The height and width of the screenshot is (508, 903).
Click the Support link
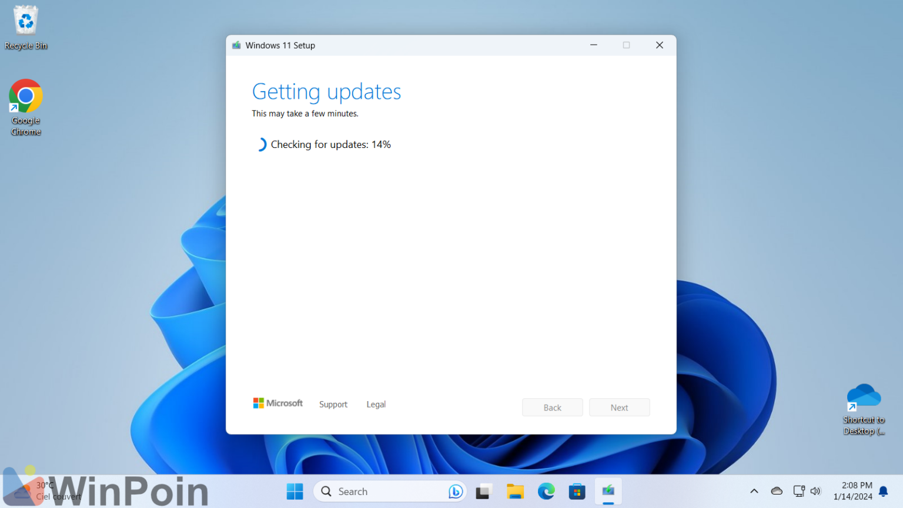pos(333,404)
